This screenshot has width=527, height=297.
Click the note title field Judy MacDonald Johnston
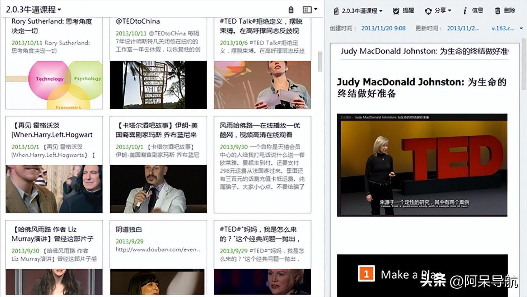pyautogui.click(x=424, y=51)
